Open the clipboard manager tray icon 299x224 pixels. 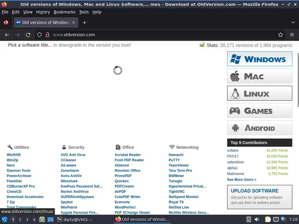[268, 219]
